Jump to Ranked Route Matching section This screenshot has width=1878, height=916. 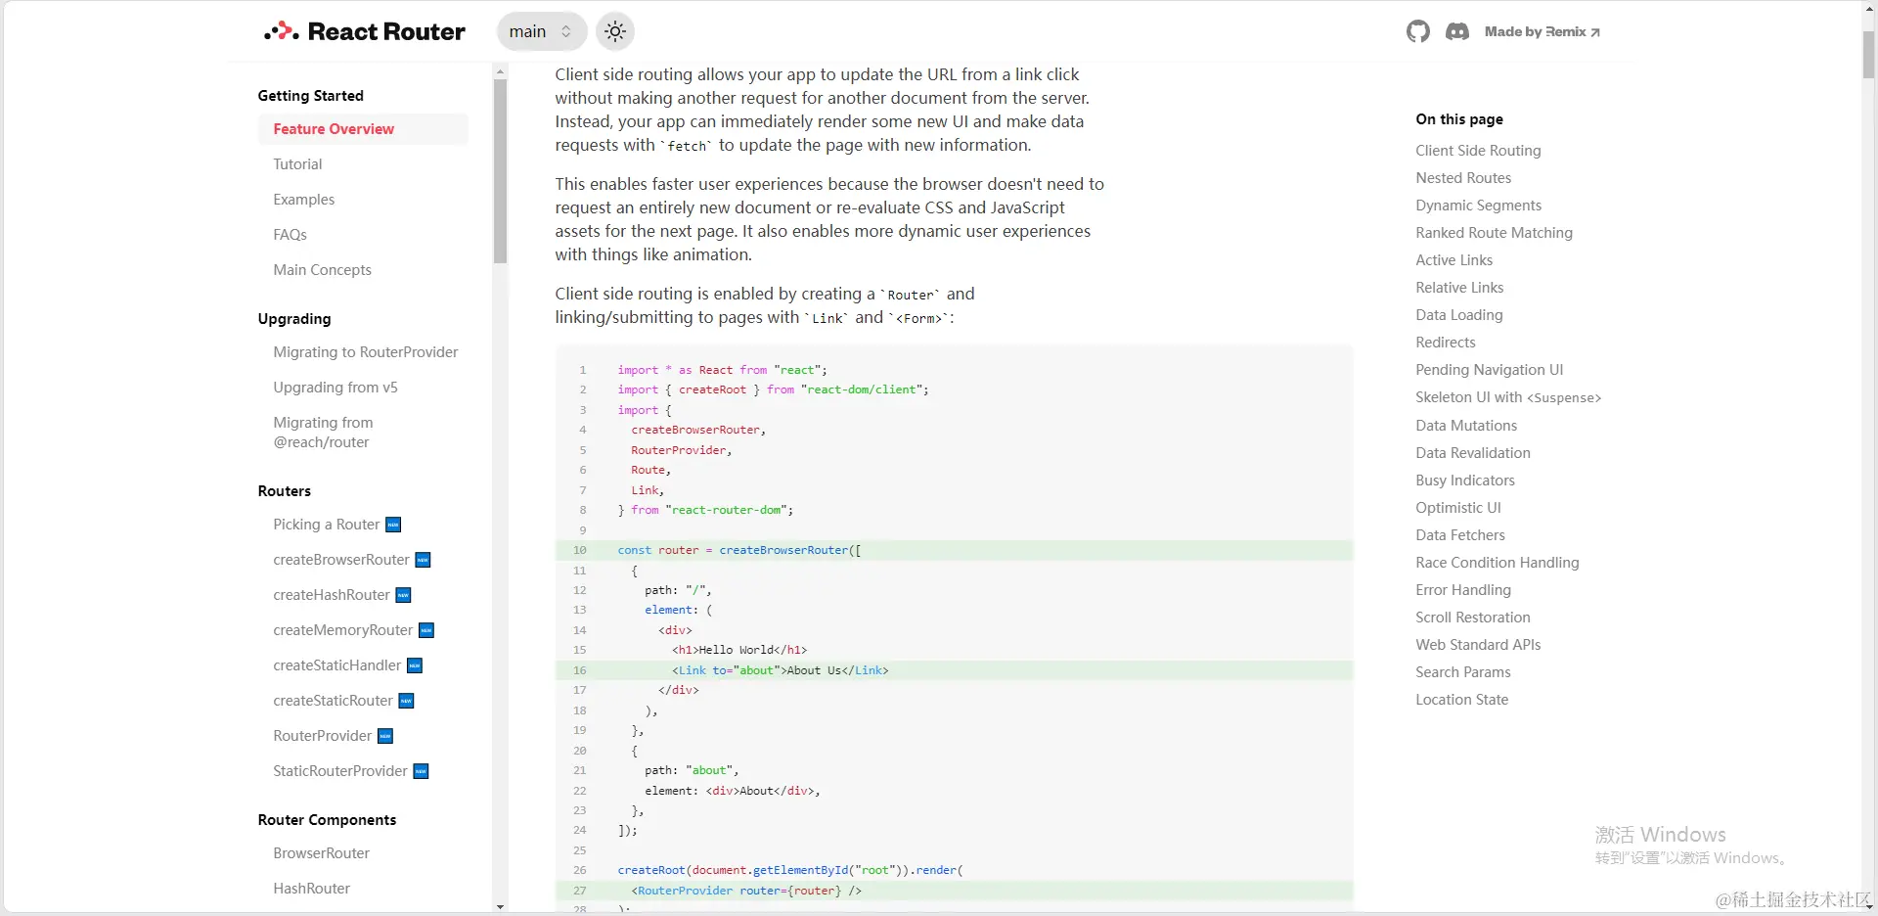(x=1494, y=233)
